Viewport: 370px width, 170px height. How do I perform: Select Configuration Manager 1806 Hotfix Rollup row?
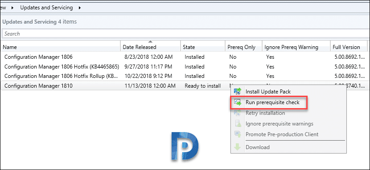point(185,76)
